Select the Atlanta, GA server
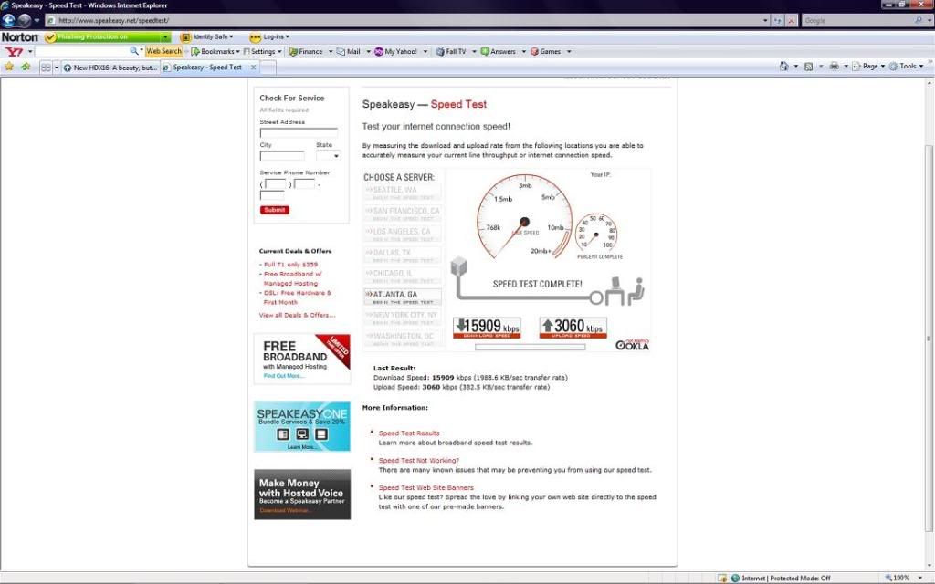Viewport: 935px width, 584px height. [x=403, y=297]
